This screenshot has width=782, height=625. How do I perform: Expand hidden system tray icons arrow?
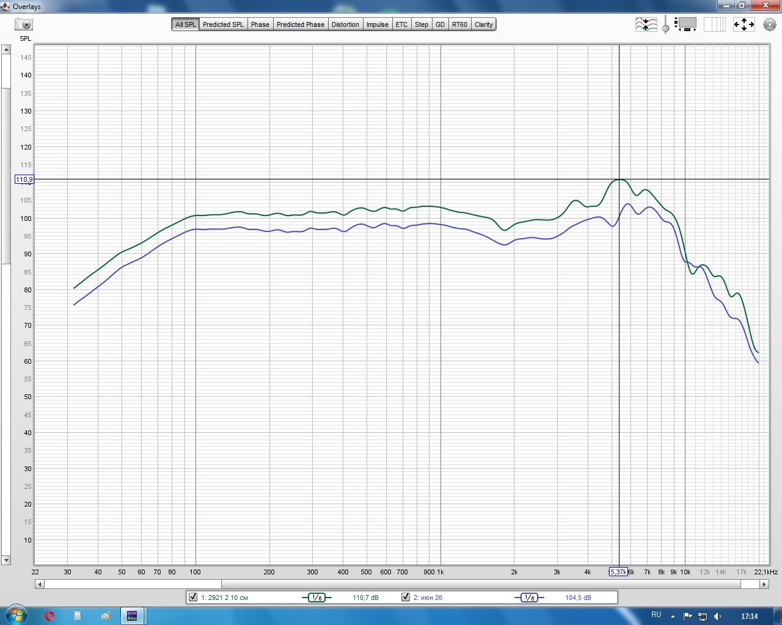673,616
